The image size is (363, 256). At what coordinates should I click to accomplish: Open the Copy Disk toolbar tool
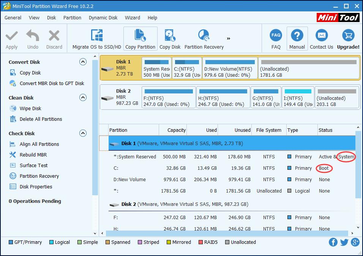(x=170, y=39)
